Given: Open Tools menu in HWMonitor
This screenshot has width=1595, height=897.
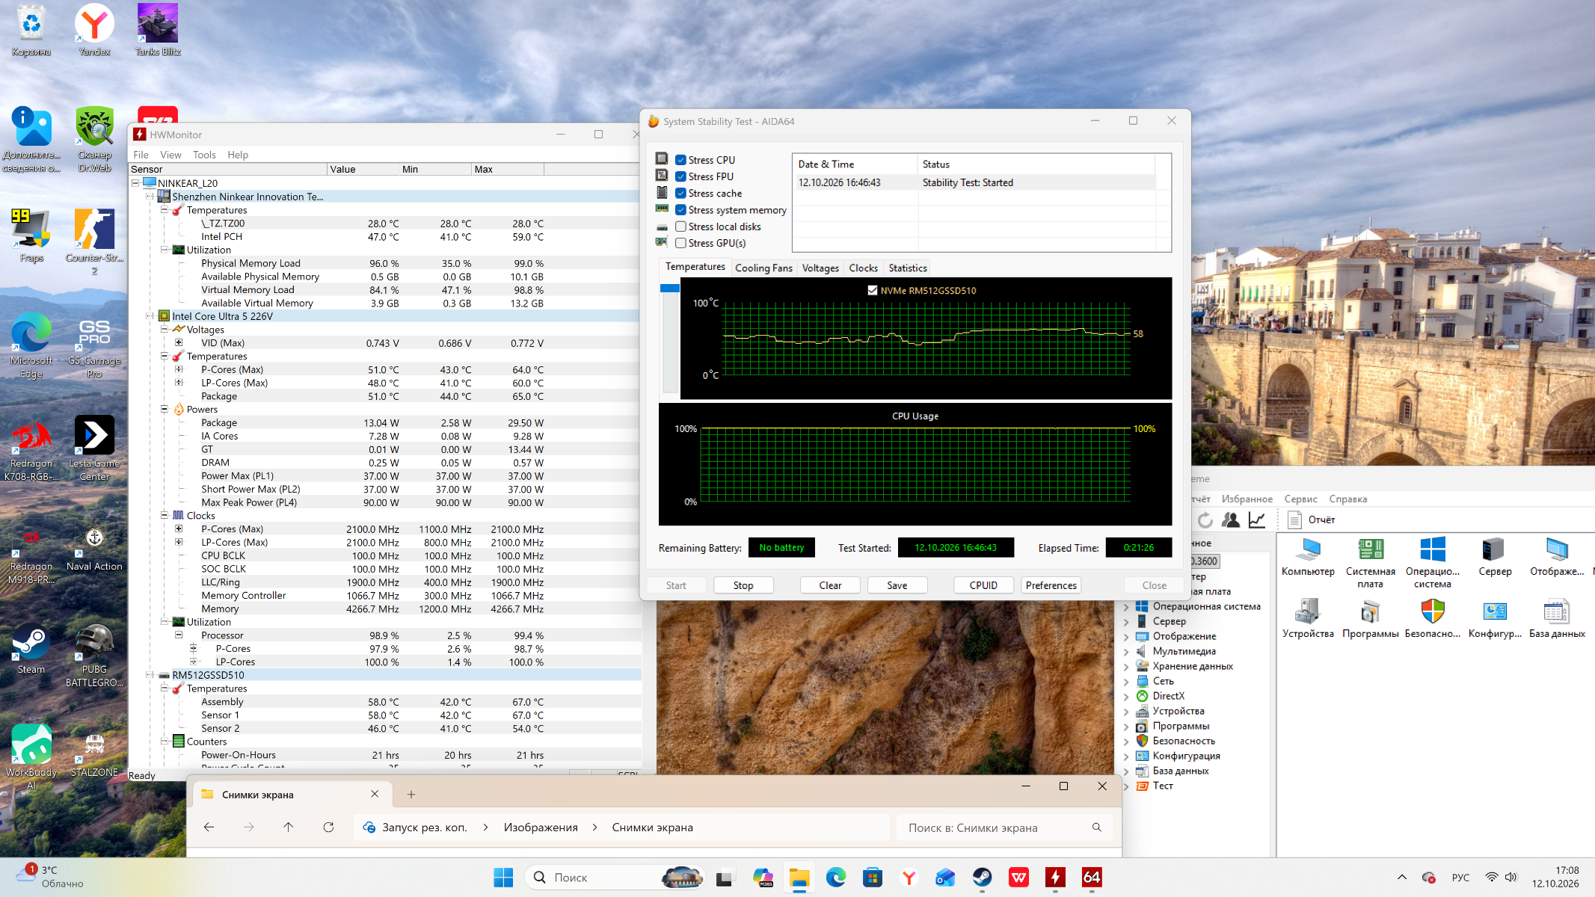Looking at the screenshot, I should 204,155.
